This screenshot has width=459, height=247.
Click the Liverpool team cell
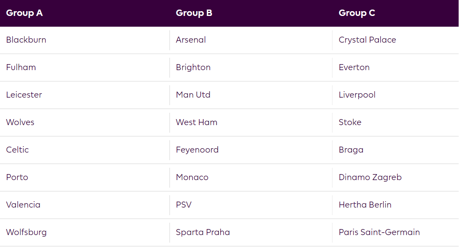coord(357,95)
